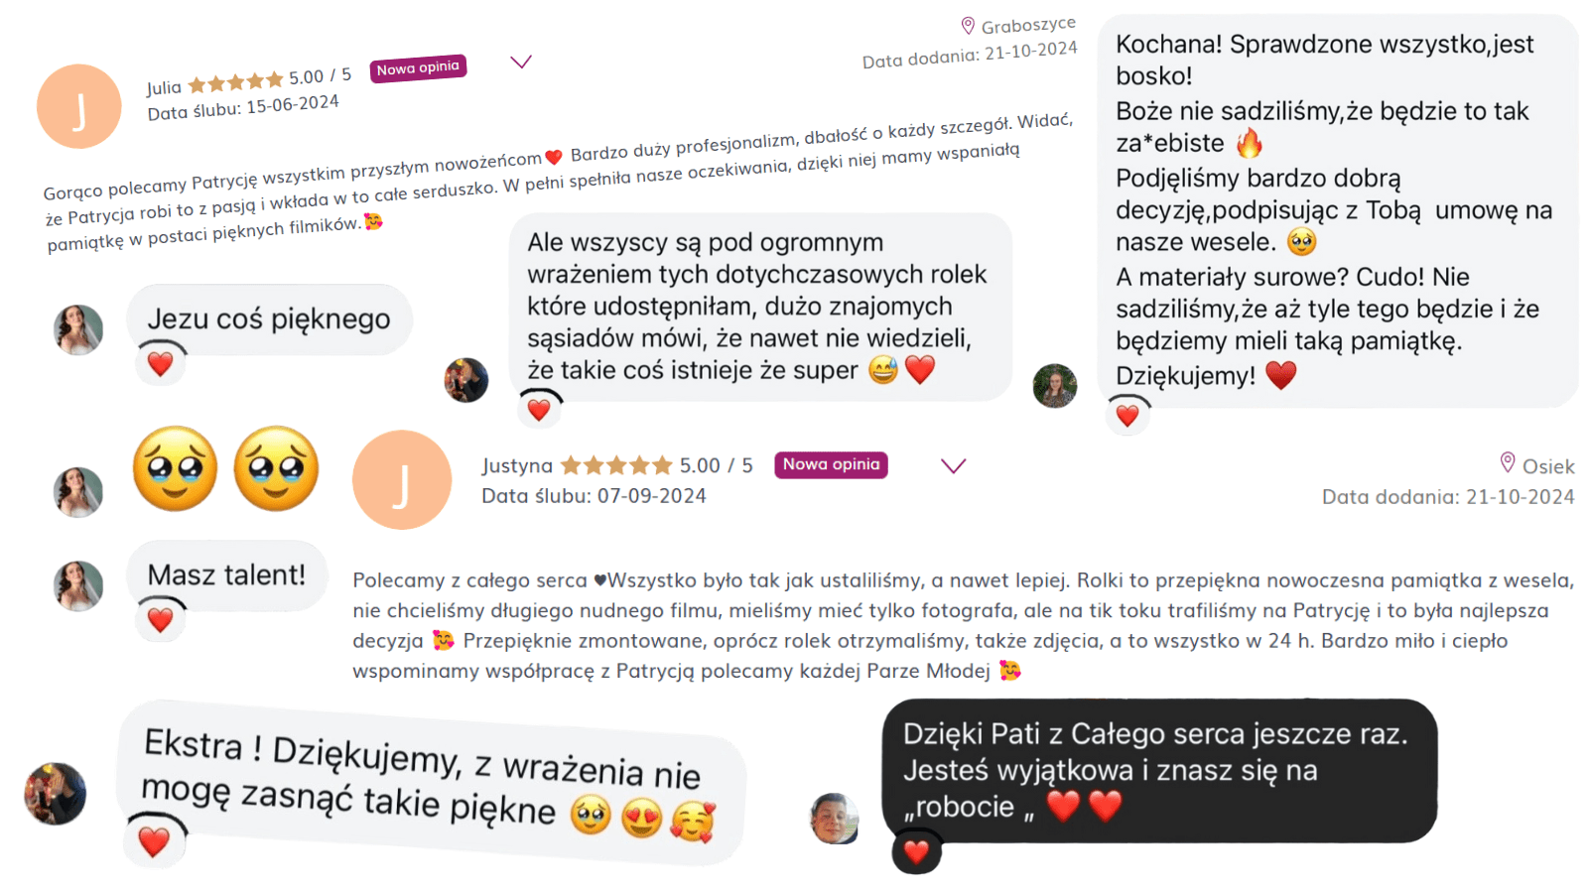1588x893 pixels.
Task: Open profile photo beside 'Jezu coś pięknego'
Action: tap(78, 330)
